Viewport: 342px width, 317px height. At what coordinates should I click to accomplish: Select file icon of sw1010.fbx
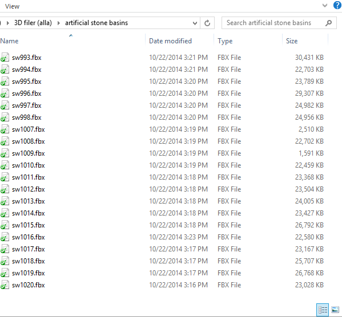point(5,165)
